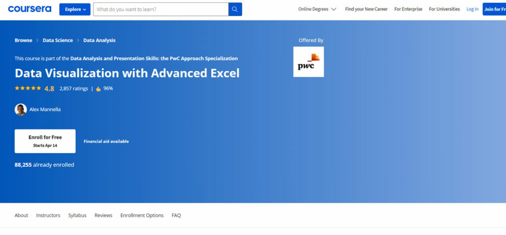Select the Enrollment Options tab
506x235 pixels.
(x=142, y=215)
